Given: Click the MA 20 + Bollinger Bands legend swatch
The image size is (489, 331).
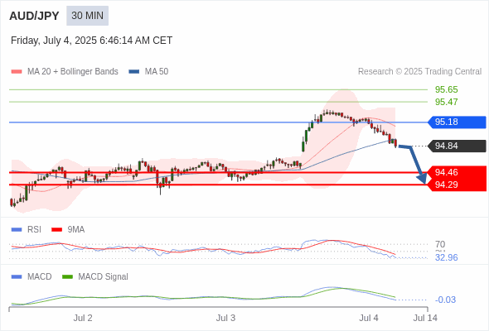Looking at the screenshot, I should click(17, 72).
